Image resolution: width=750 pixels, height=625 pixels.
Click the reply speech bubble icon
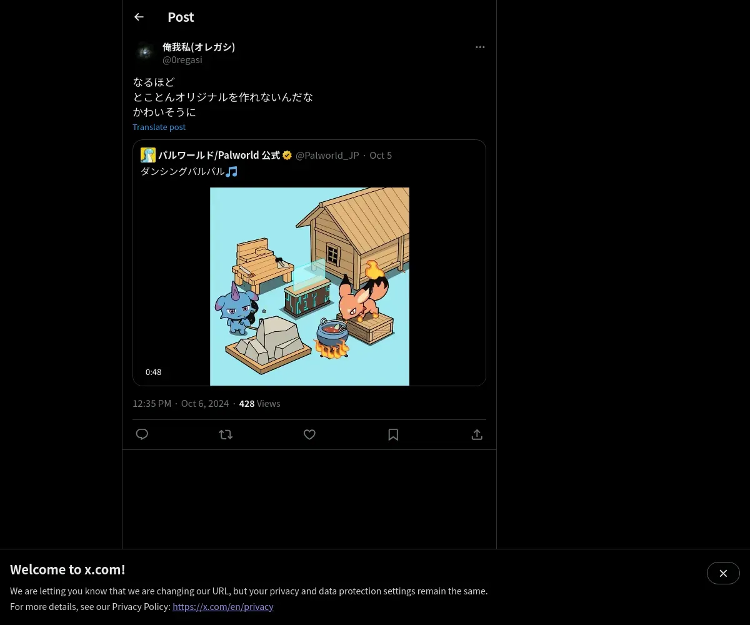point(142,434)
